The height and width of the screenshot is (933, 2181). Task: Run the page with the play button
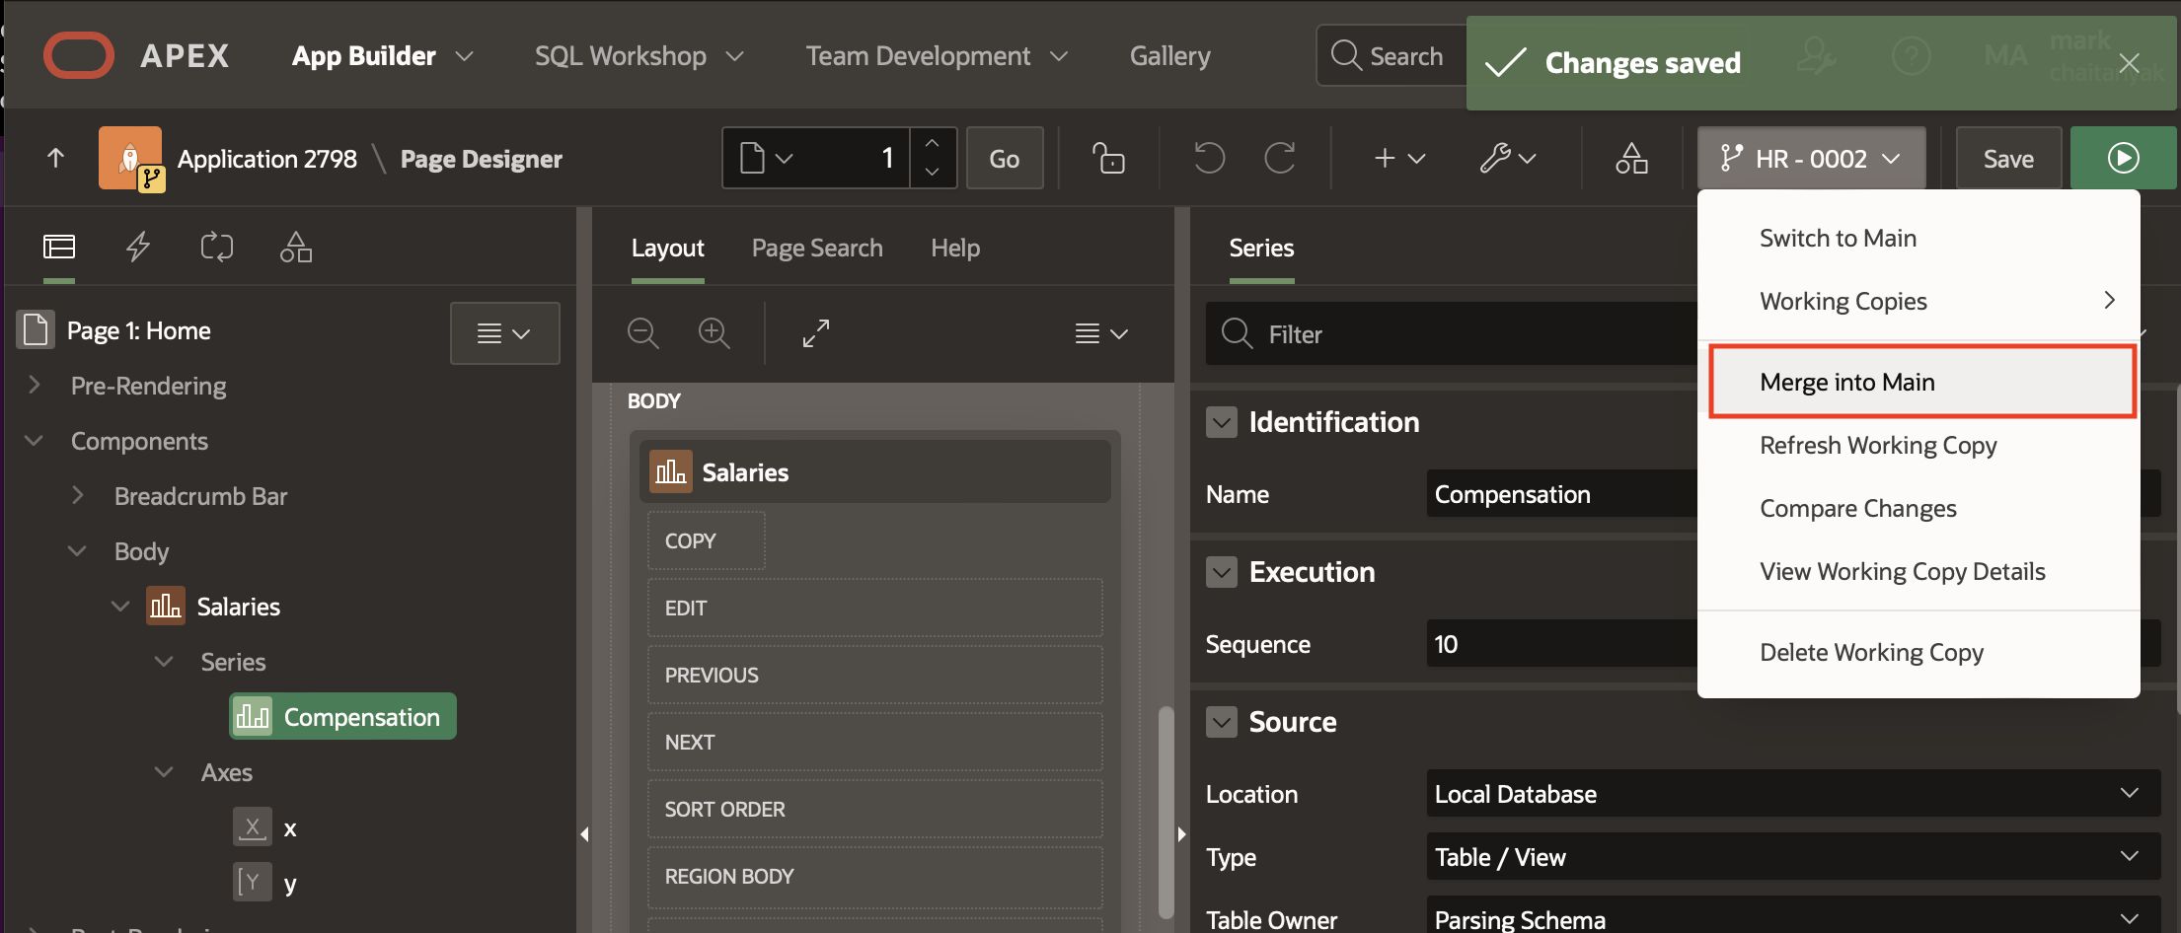pyautogui.click(x=2123, y=158)
